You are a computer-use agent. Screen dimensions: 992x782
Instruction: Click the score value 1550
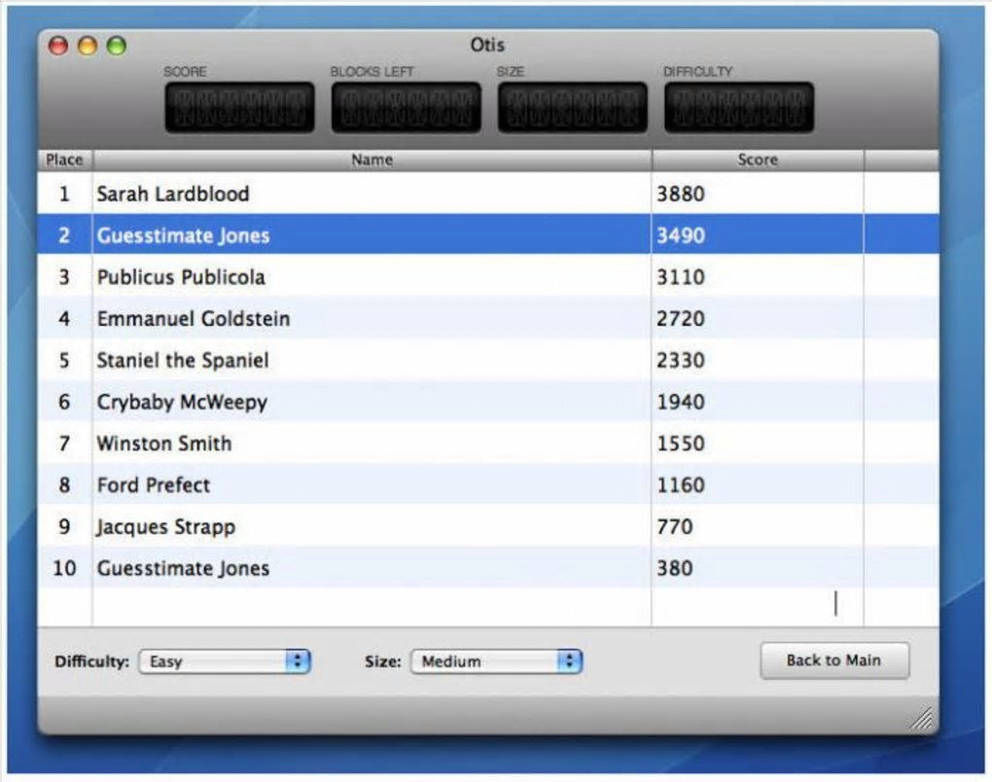pyautogui.click(x=681, y=444)
